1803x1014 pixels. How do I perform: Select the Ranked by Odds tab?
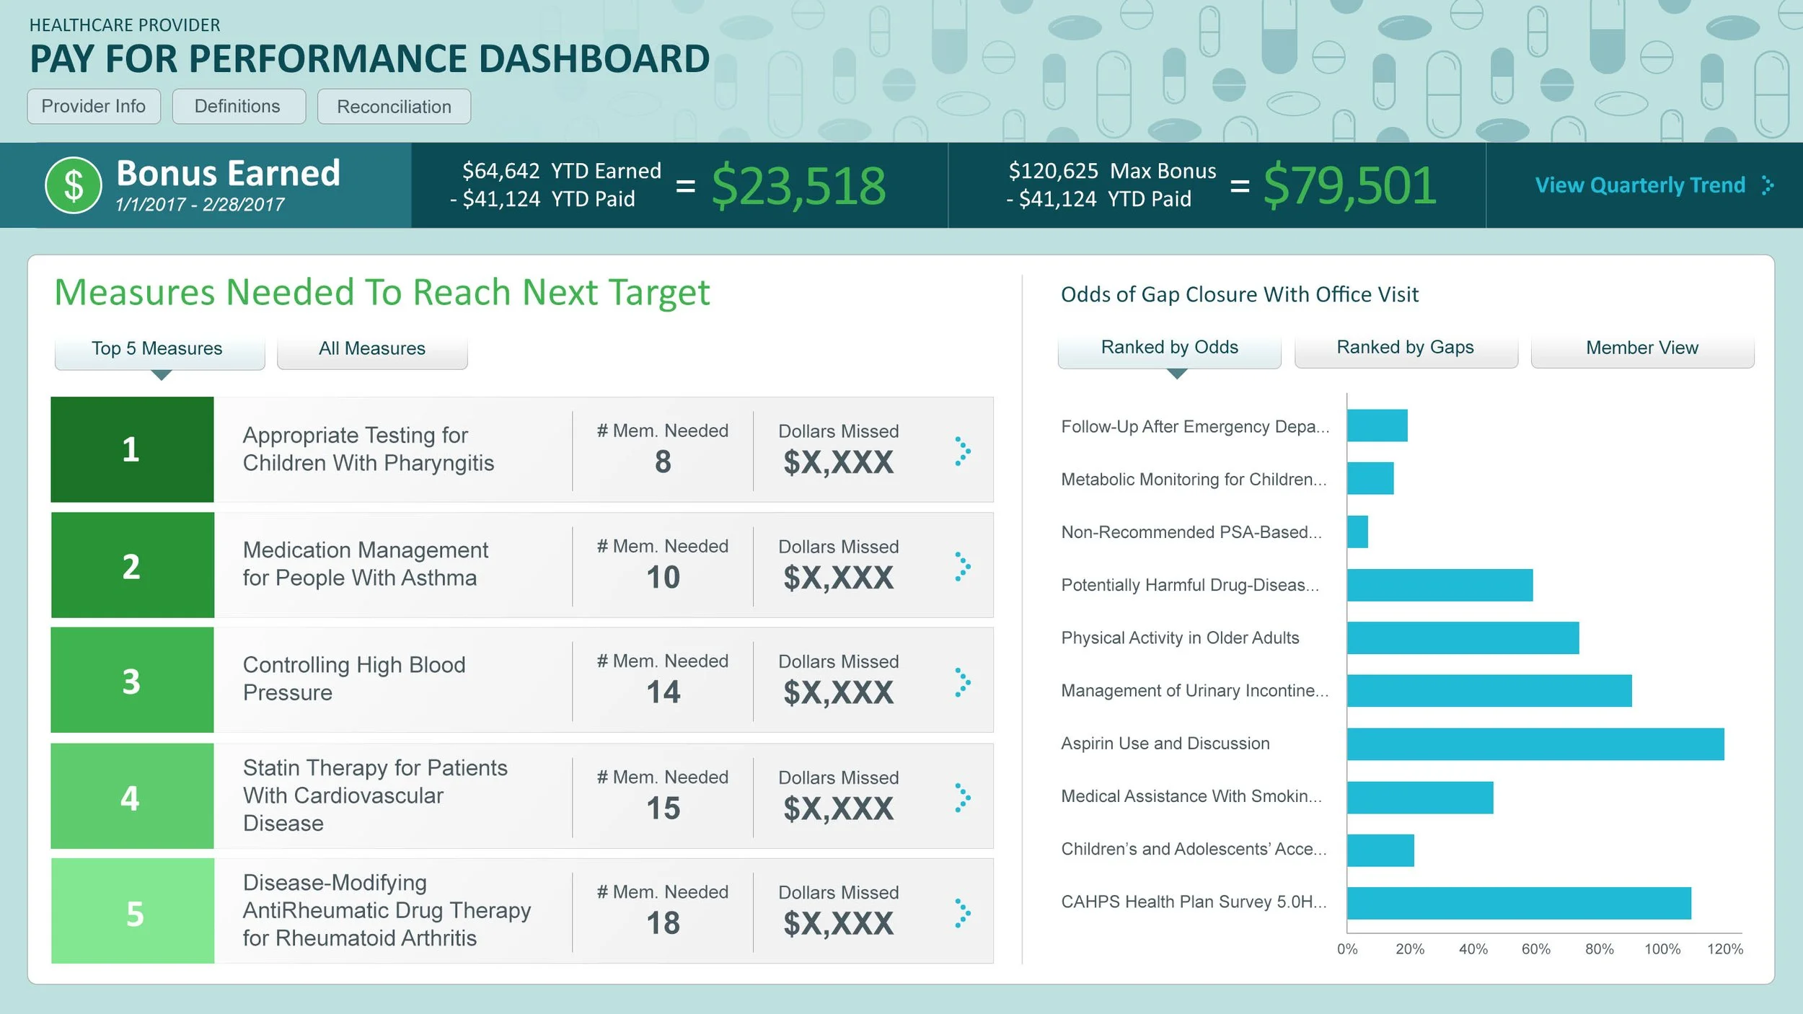1169,348
